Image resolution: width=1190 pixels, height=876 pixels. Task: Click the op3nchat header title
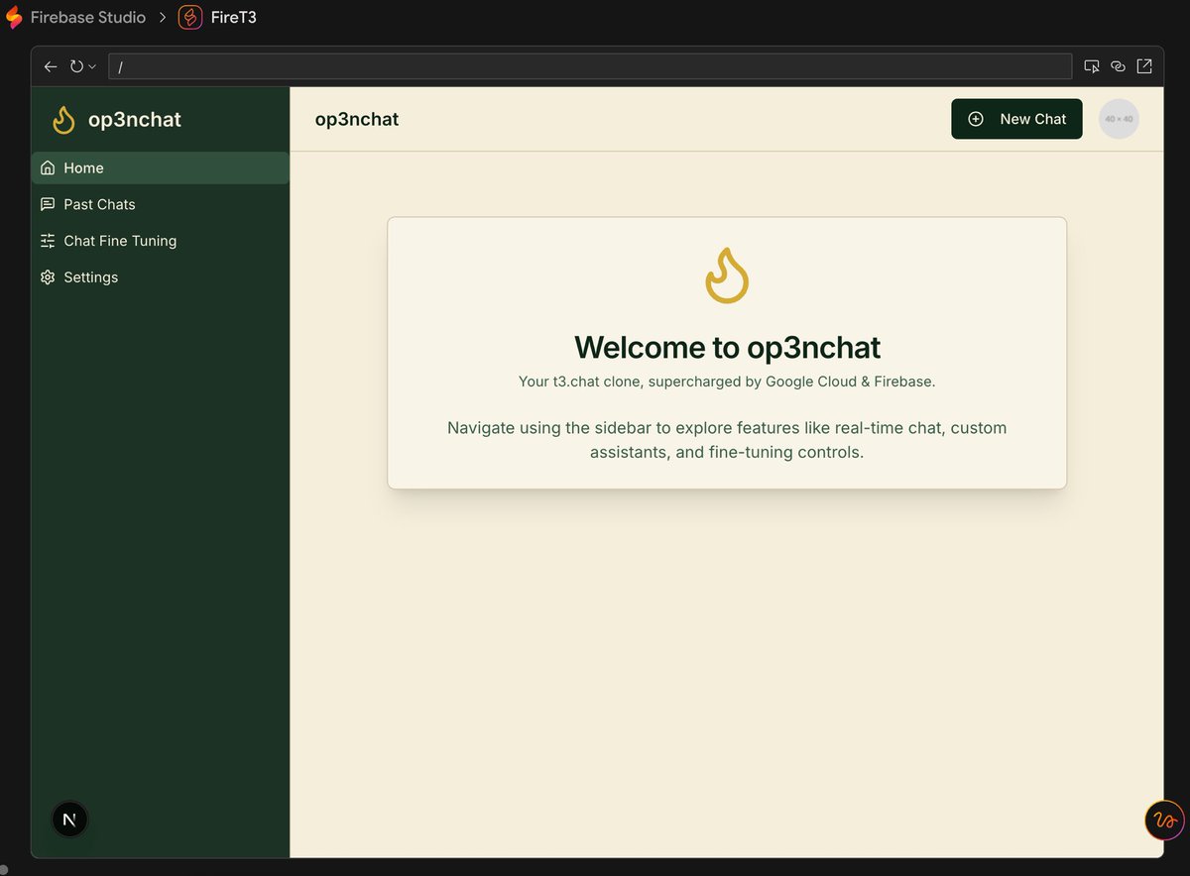tap(357, 119)
